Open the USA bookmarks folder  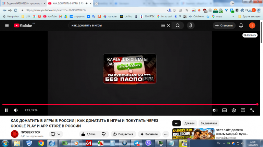[26, 16]
